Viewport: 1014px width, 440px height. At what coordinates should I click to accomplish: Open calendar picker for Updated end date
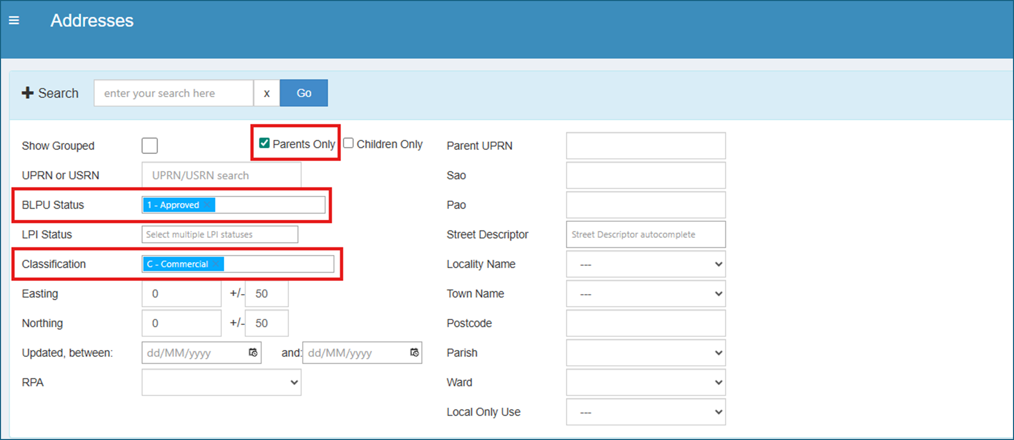(414, 352)
